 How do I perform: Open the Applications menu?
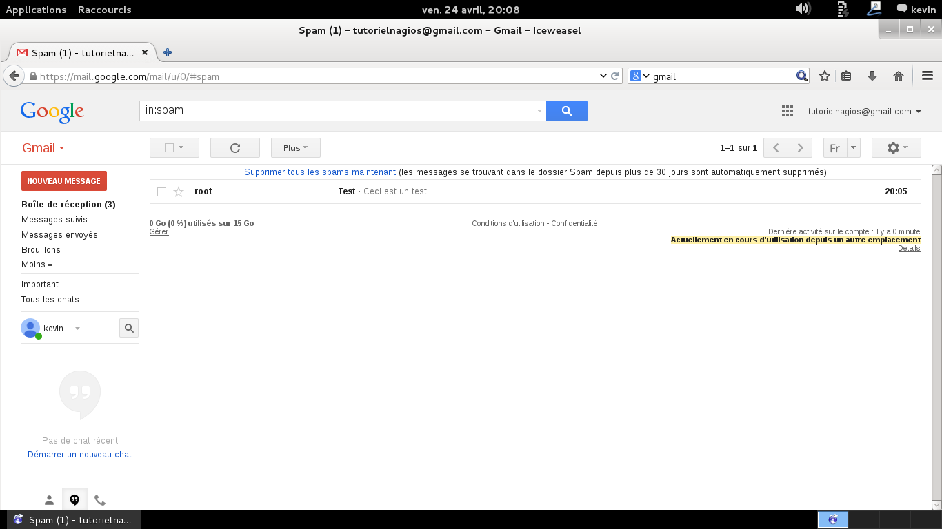[36, 10]
